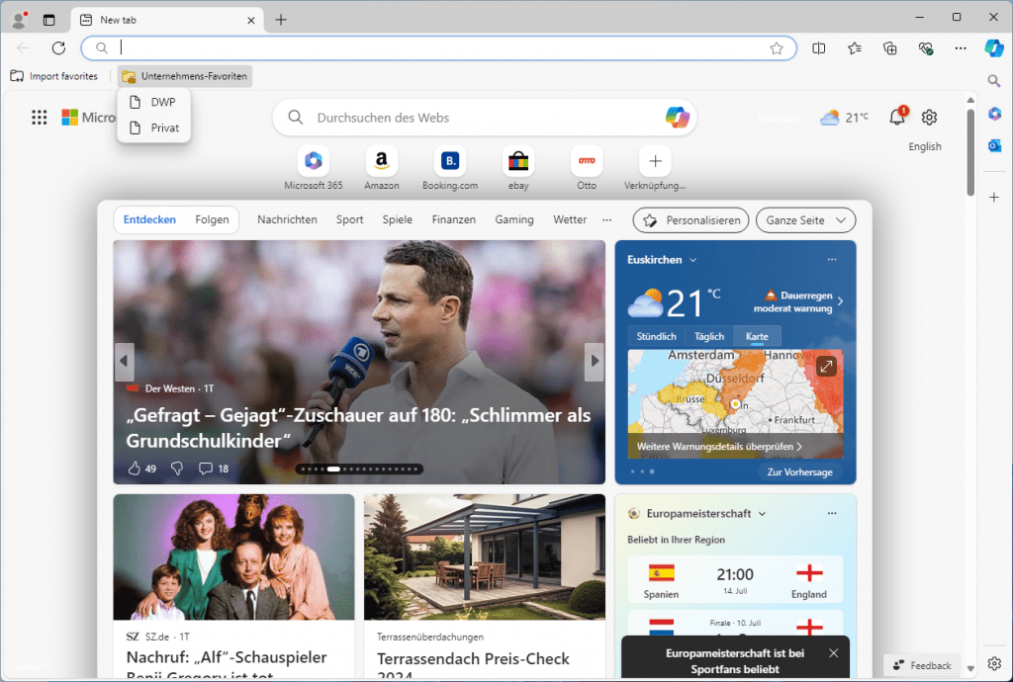The width and height of the screenshot is (1013, 682).
Task: Open Outlook from the right sidebar
Action: (x=994, y=146)
